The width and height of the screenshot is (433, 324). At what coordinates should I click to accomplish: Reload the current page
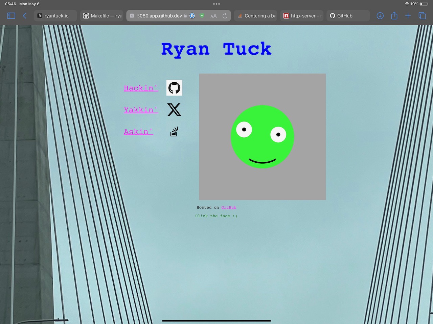point(225,16)
